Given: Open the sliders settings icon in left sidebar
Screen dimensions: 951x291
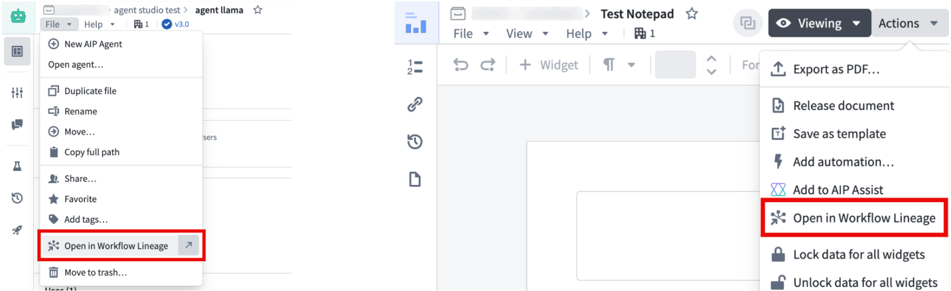Looking at the screenshot, I should (x=17, y=93).
